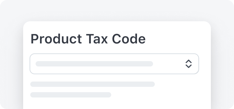The width and height of the screenshot is (234, 109).
Task: Expand the tax code select box
Action: pyautogui.click(x=114, y=64)
